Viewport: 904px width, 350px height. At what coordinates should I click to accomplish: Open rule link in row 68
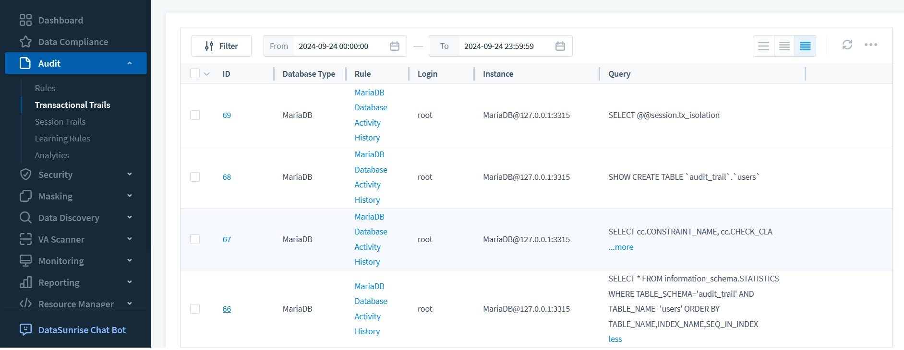[x=371, y=177]
